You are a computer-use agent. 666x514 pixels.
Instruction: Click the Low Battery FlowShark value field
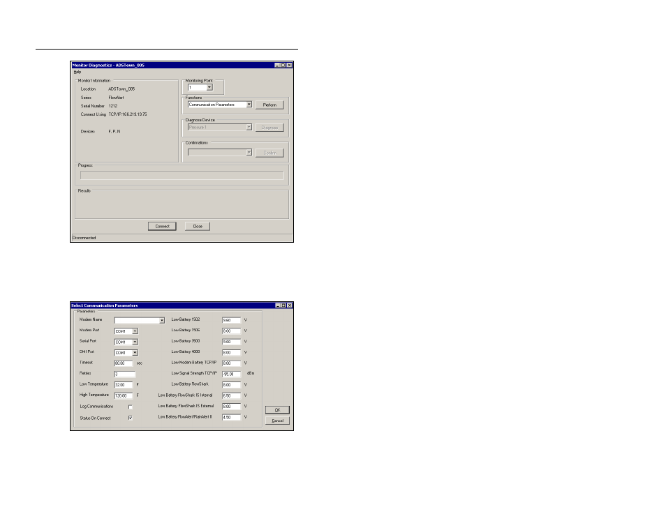[x=232, y=385]
